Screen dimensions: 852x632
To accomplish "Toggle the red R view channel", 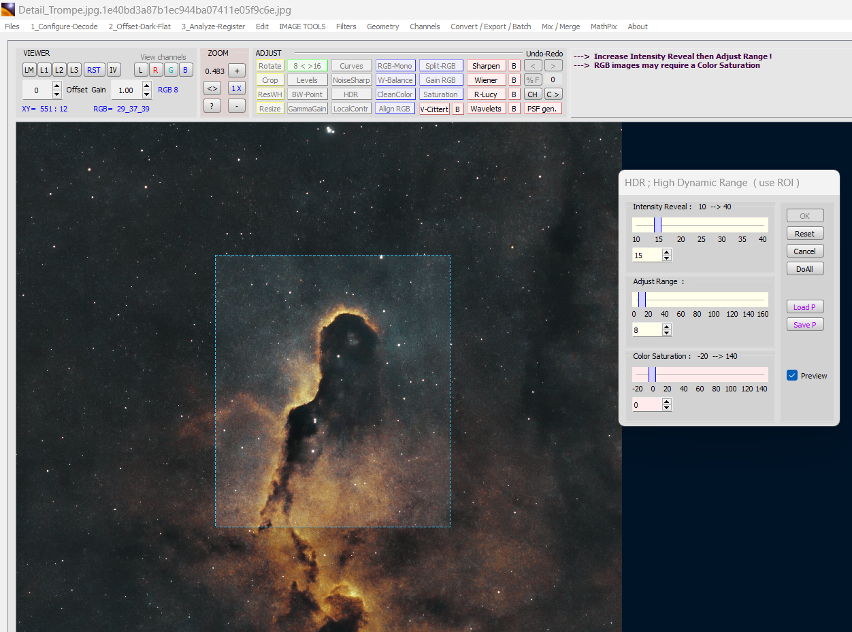I will [x=155, y=70].
